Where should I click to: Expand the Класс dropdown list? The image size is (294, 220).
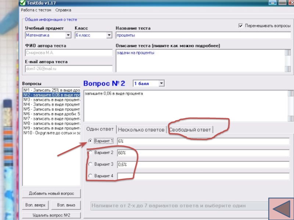click(x=109, y=36)
